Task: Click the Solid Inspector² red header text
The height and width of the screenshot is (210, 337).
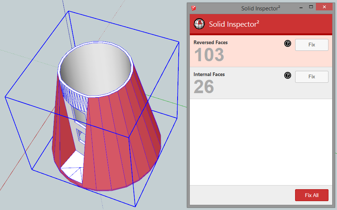Action: point(234,24)
